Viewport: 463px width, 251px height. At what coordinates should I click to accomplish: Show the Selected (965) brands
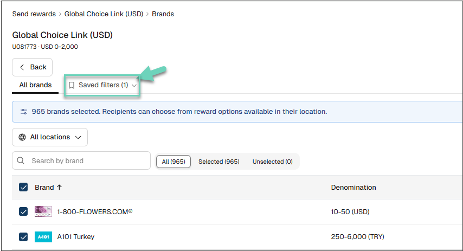pyautogui.click(x=219, y=162)
